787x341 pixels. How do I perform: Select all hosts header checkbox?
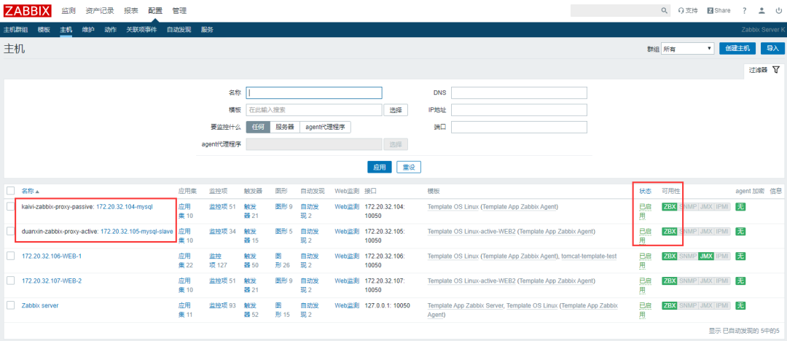pyautogui.click(x=10, y=191)
